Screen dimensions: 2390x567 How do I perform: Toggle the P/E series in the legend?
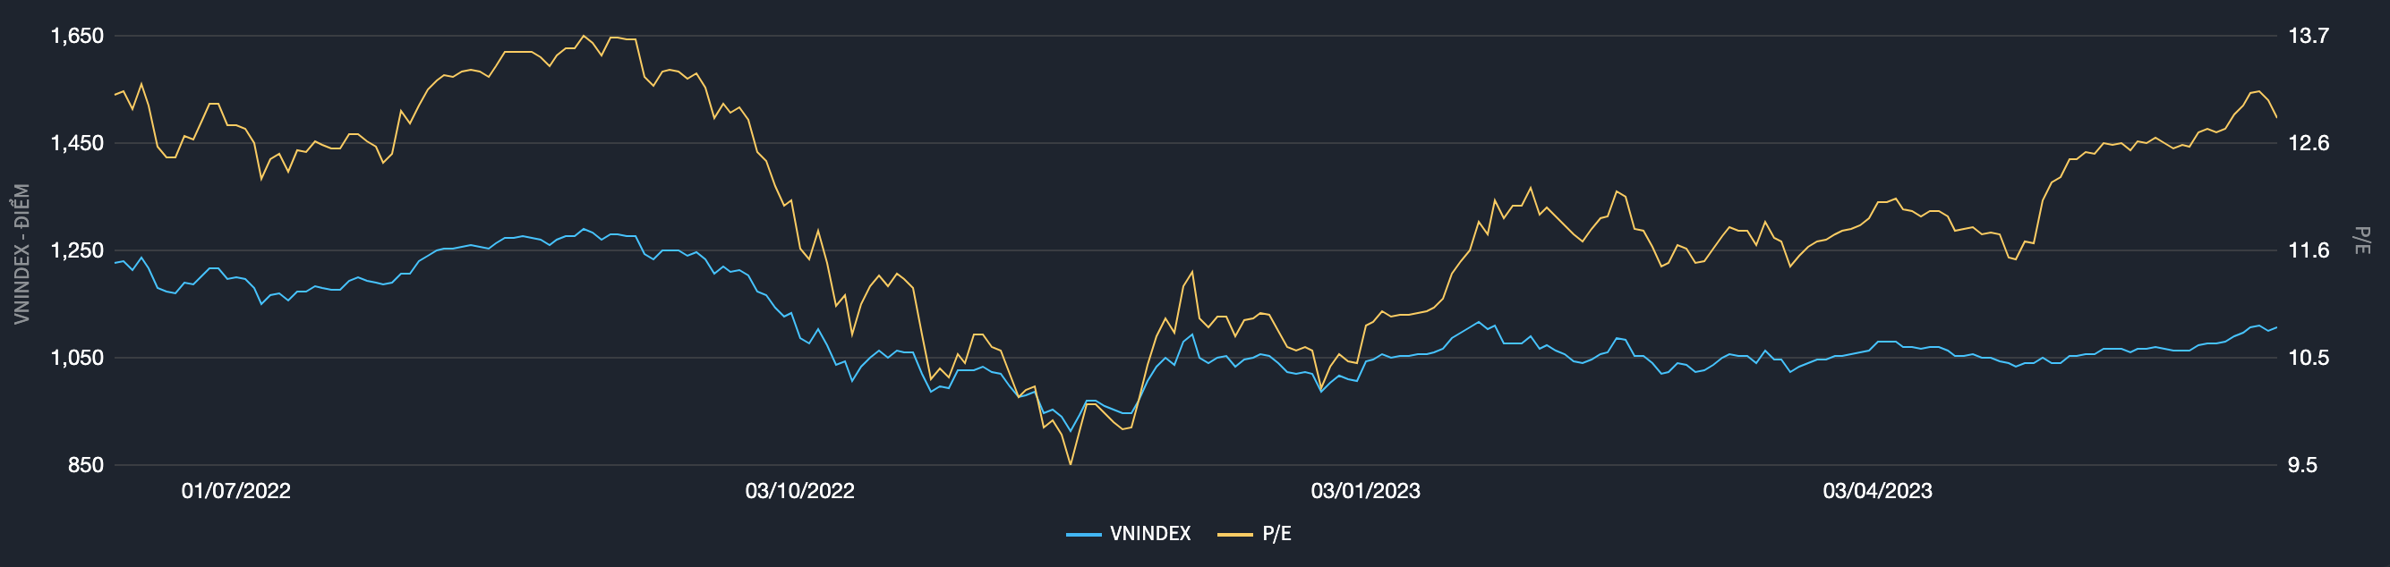click(1276, 534)
